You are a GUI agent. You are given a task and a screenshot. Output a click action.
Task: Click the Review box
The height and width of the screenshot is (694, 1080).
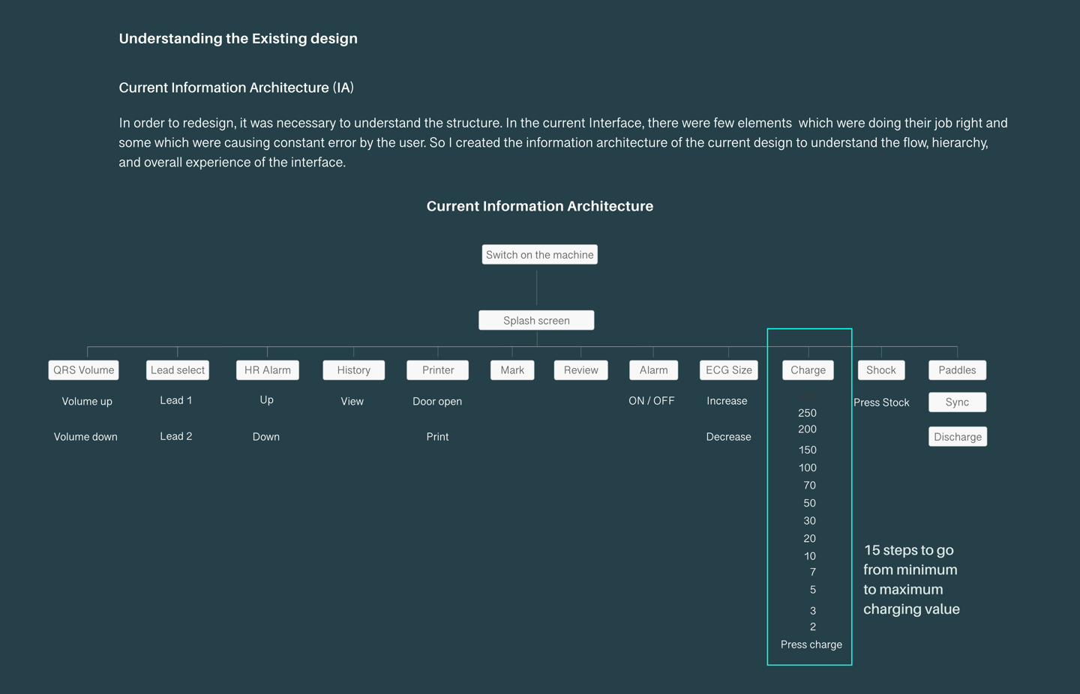581,370
